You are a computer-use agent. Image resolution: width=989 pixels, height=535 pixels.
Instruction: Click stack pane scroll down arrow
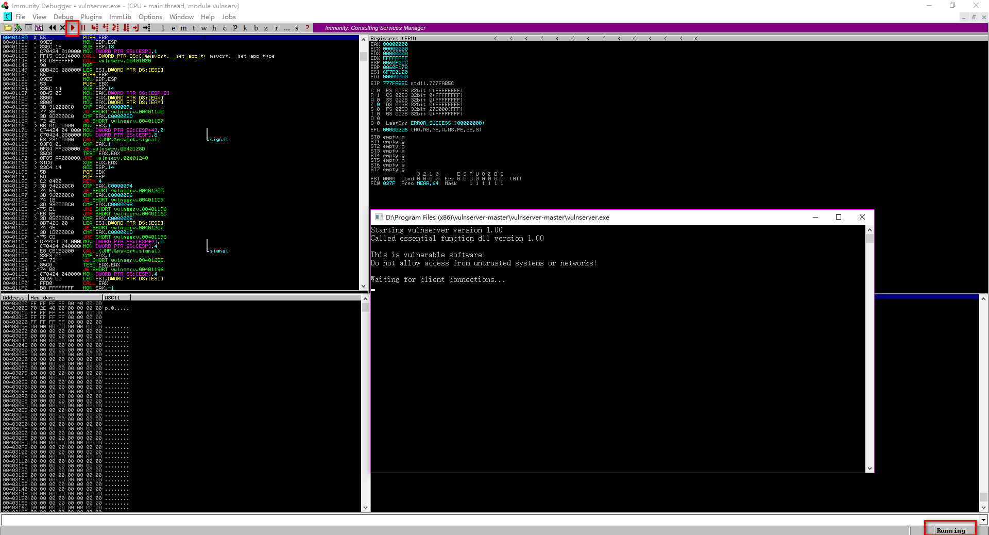983,508
